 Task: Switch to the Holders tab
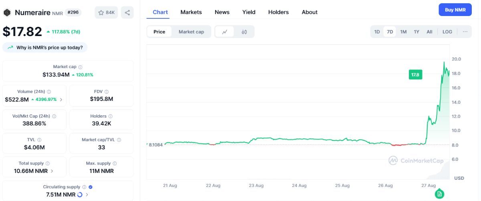pos(278,12)
